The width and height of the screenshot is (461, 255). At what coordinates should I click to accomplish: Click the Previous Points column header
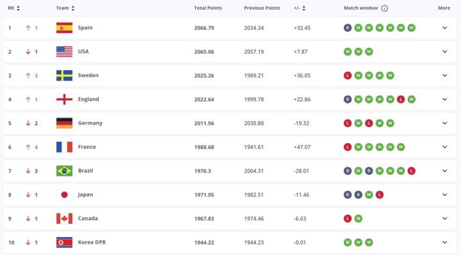click(262, 8)
